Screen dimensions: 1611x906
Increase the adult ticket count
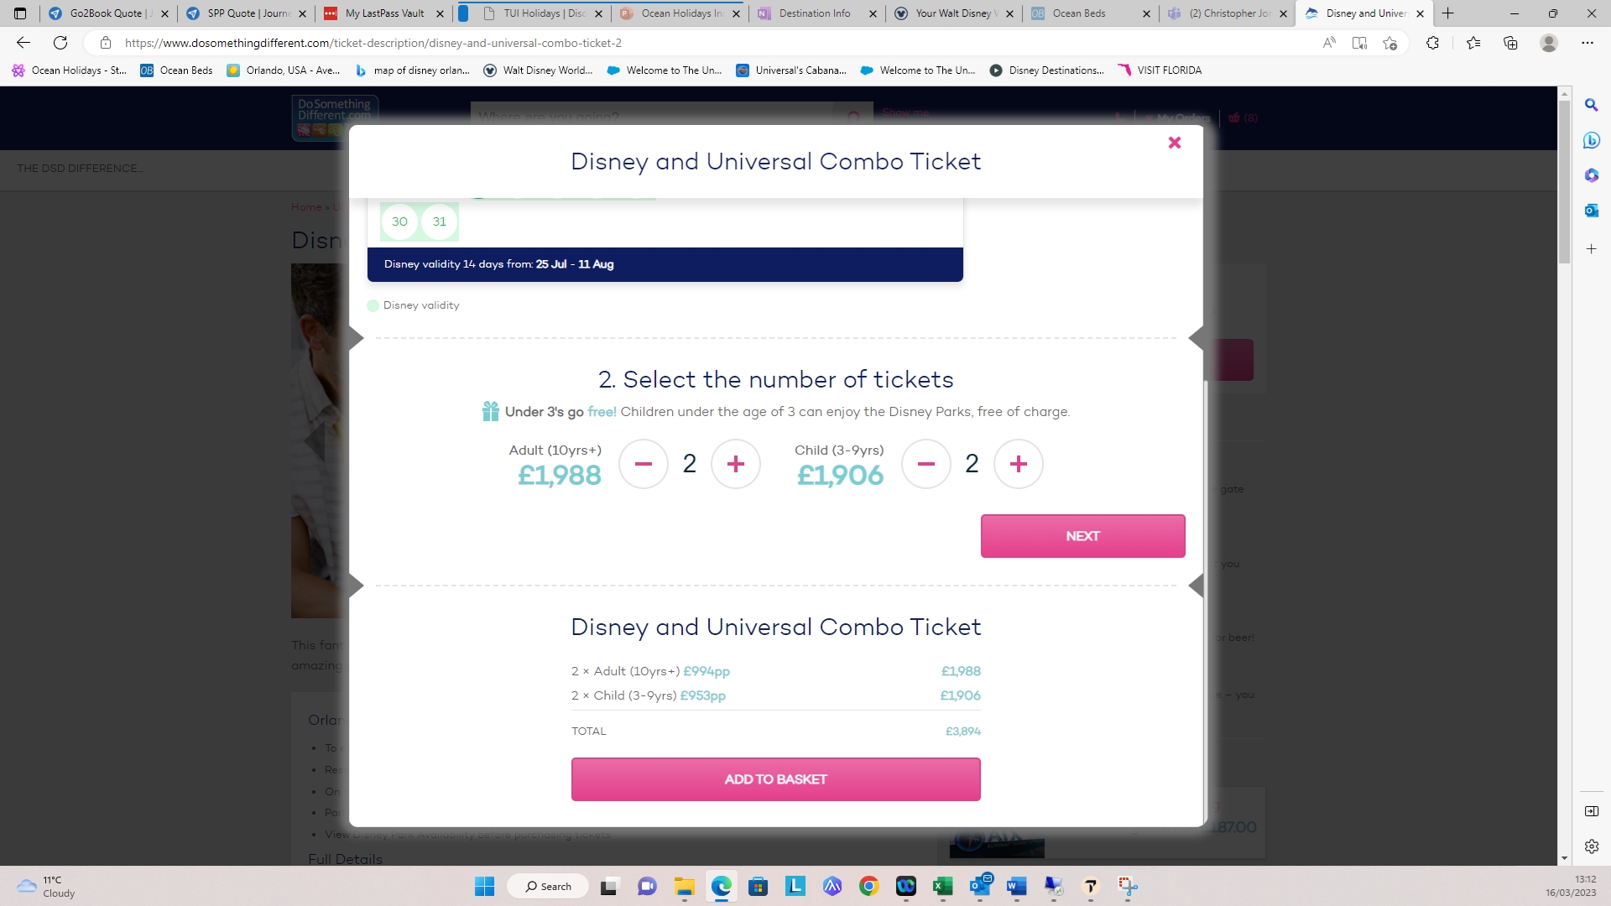point(736,464)
